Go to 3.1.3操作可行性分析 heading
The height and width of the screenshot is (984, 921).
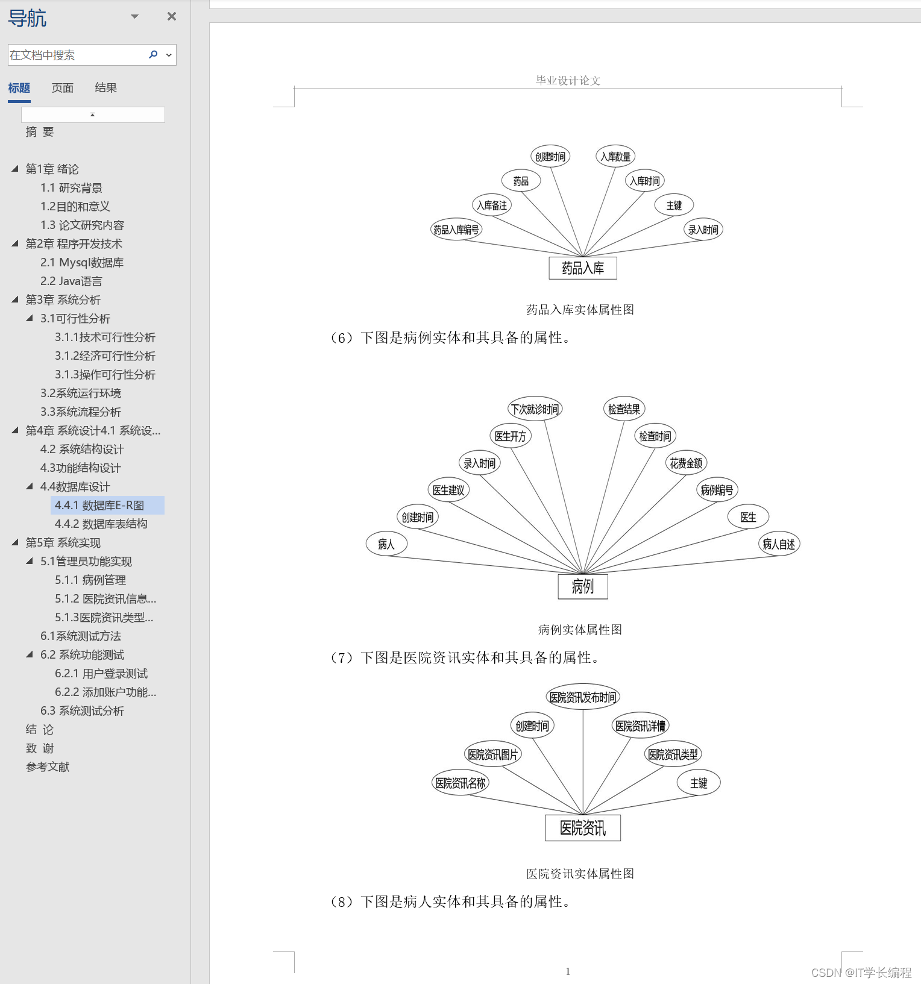click(x=105, y=375)
